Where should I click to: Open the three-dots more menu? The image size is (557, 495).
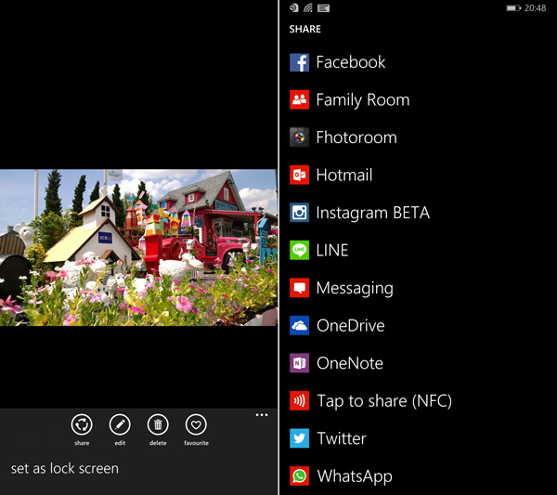262,415
